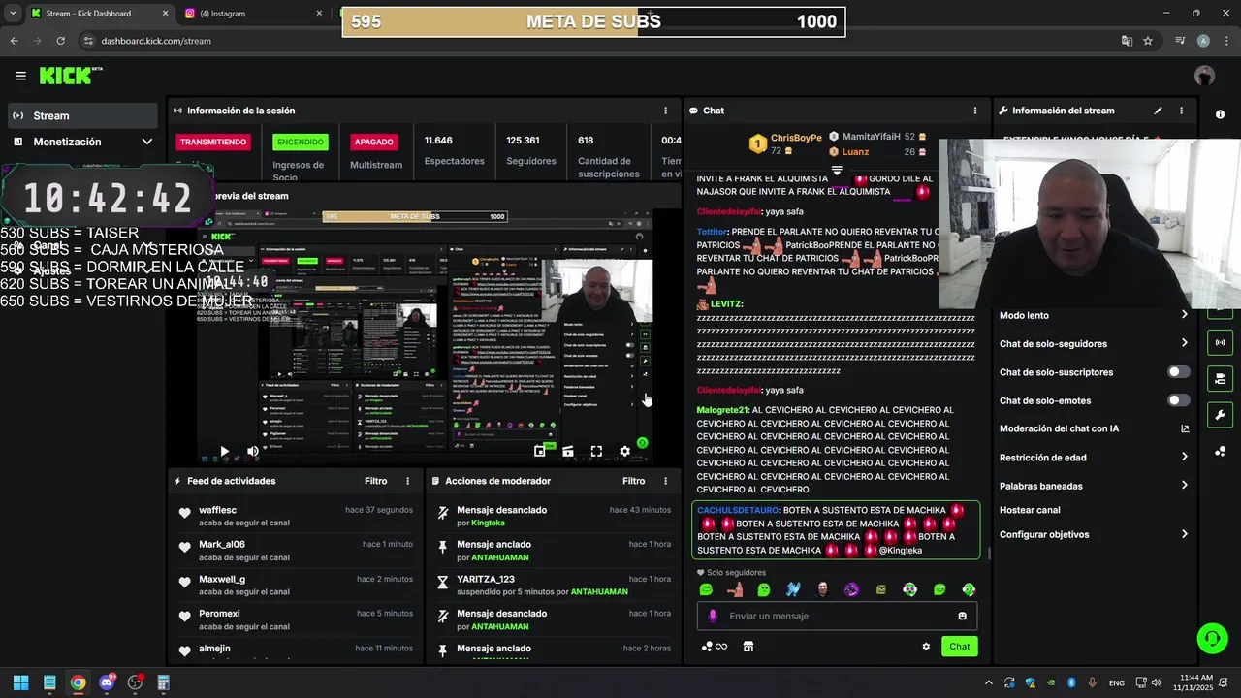The image size is (1241, 698).
Task: Open stream information panel options menu
Action: pyautogui.click(x=1181, y=111)
